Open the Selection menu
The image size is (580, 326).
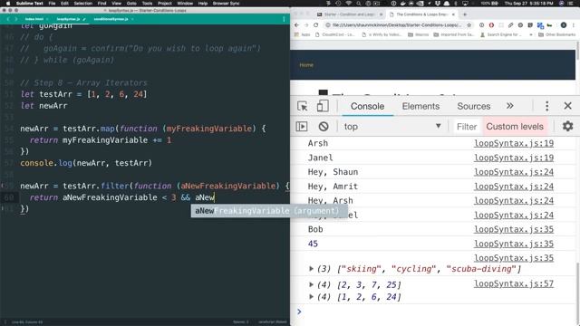(x=82, y=4)
